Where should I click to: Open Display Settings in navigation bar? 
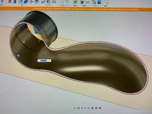pyautogui.click(x=92, y=108)
